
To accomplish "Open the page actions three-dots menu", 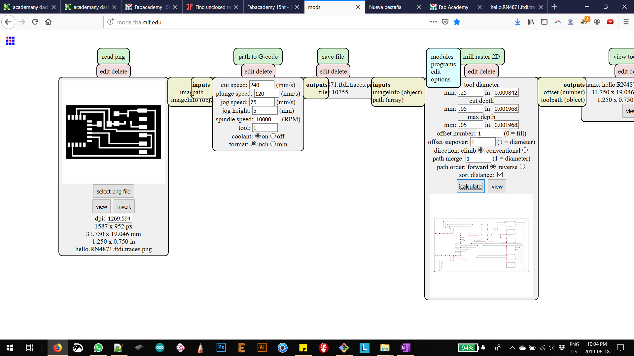I will pos(433,22).
